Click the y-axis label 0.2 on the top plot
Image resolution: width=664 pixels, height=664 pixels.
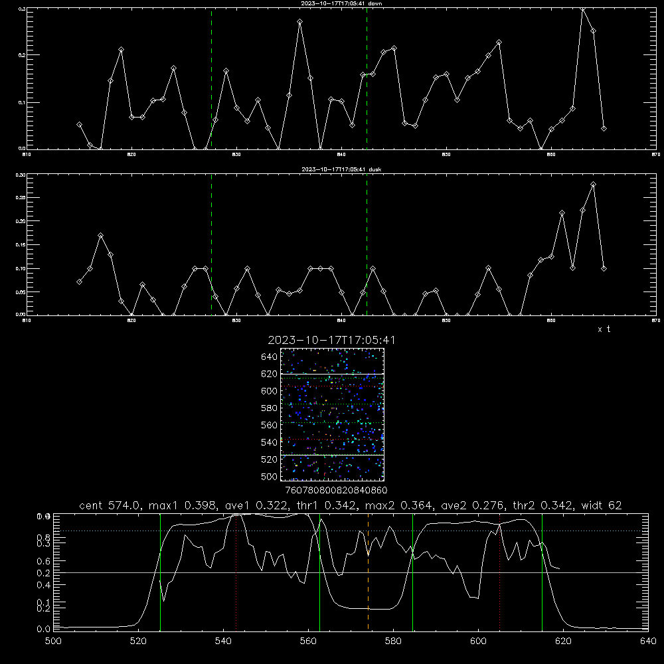point(21,55)
